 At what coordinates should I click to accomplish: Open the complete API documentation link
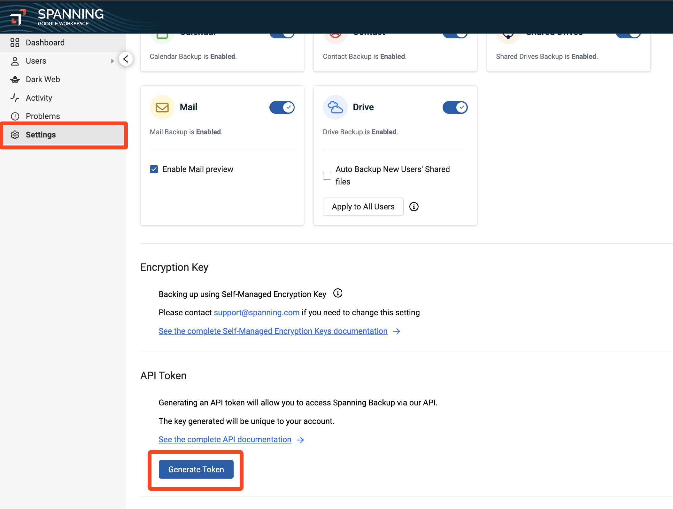click(225, 439)
